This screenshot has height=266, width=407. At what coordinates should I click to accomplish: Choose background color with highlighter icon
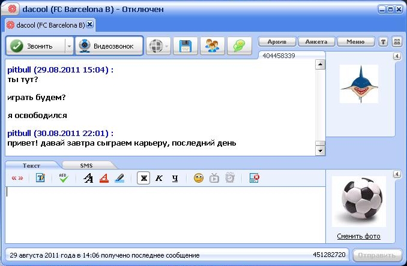tap(119, 178)
